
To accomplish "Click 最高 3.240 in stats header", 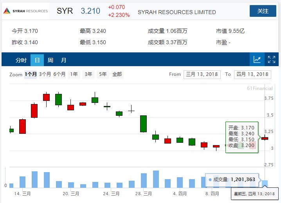I will [x=93, y=31].
